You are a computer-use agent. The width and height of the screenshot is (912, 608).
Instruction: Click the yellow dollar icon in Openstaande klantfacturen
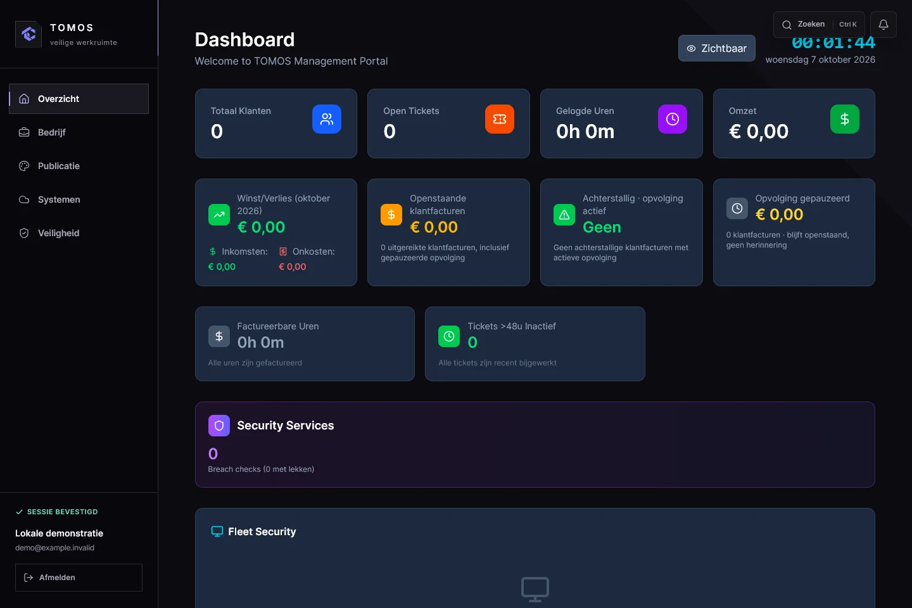coord(391,215)
